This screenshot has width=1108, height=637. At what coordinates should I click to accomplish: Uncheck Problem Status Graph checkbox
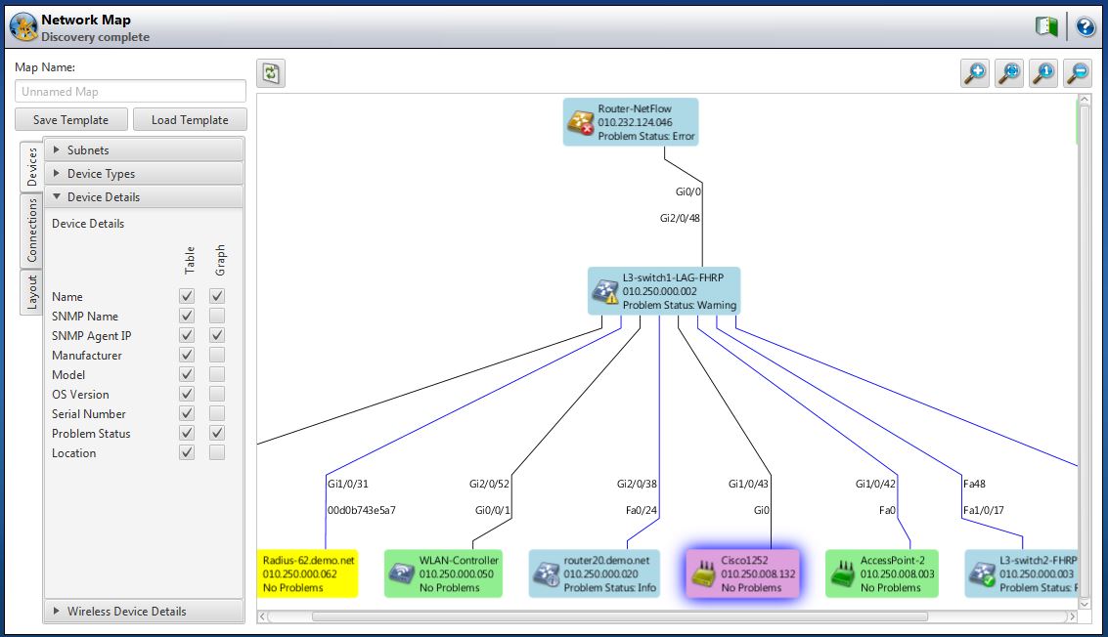click(217, 433)
